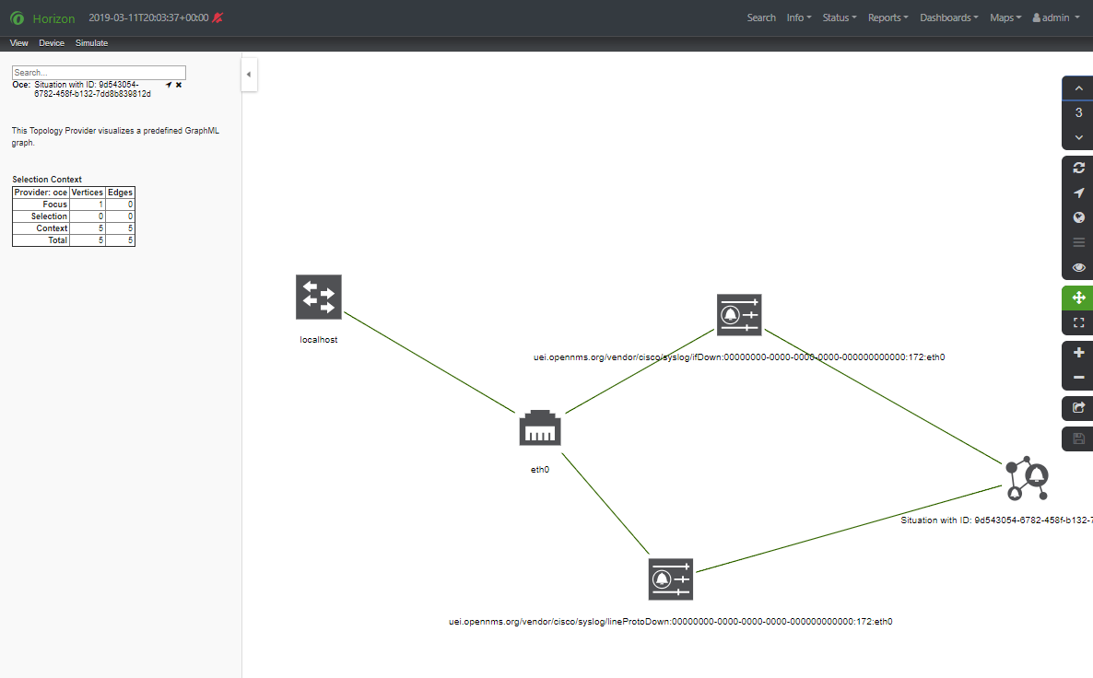Click the save layout icon
The image size is (1093, 678).
tap(1077, 438)
